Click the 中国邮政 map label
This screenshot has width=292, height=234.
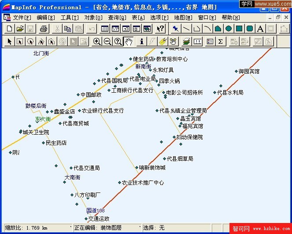[x=91, y=94]
